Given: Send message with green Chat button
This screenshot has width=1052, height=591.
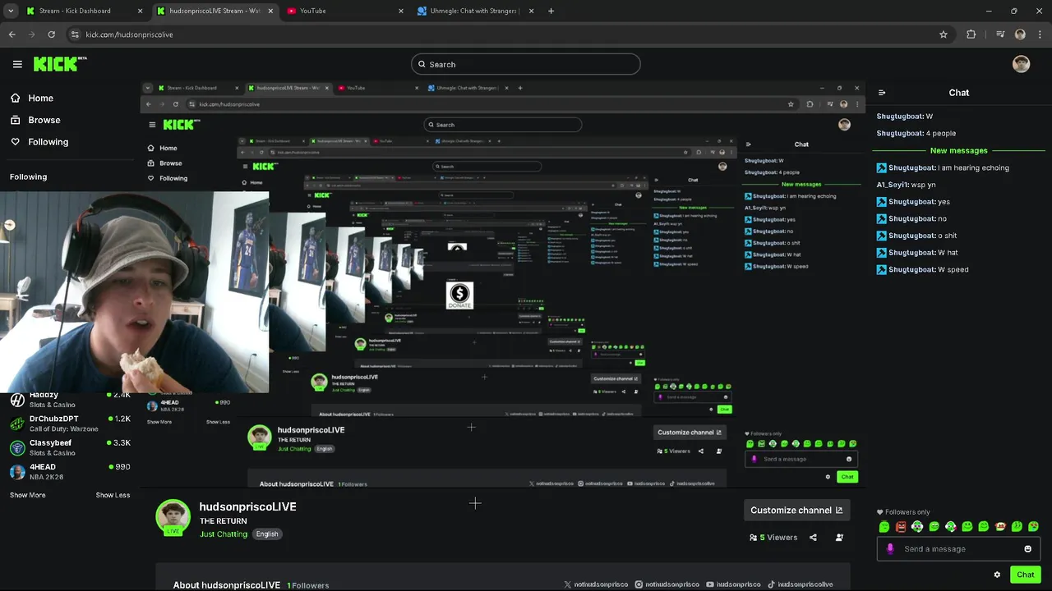Looking at the screenshot, I should tap(1025, 575).
